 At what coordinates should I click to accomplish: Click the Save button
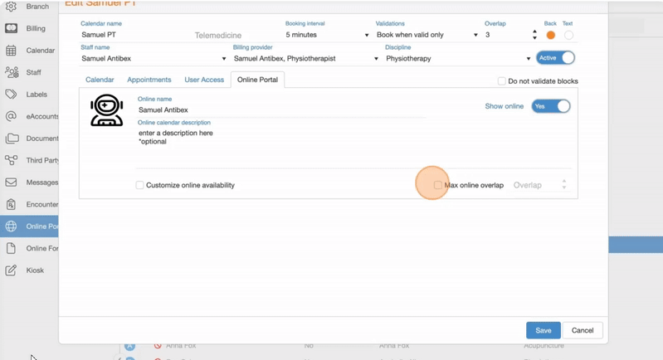point(544,330)
